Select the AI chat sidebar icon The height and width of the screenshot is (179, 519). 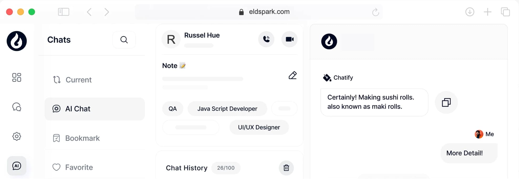[17, 166]
